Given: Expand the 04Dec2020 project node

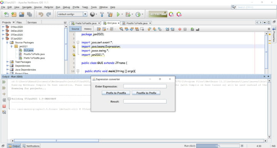Looking at the screenshot, I should (x=3, y=31).
